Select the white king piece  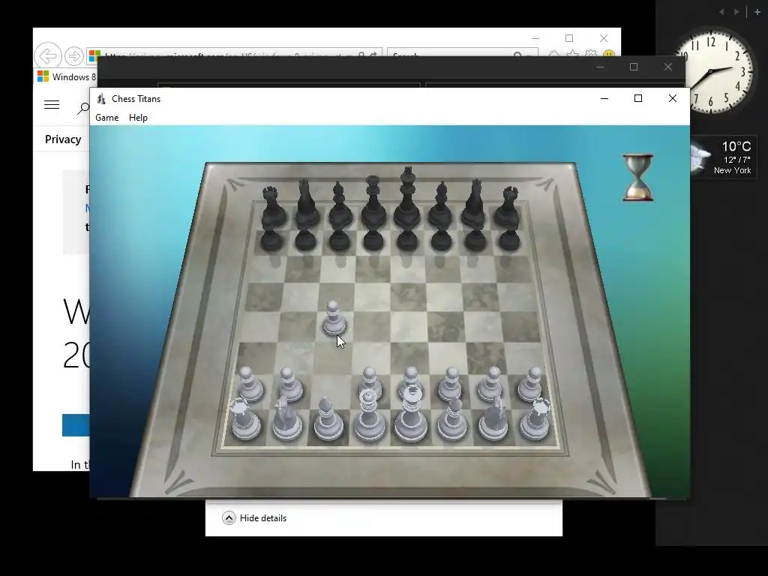(411, 414)
